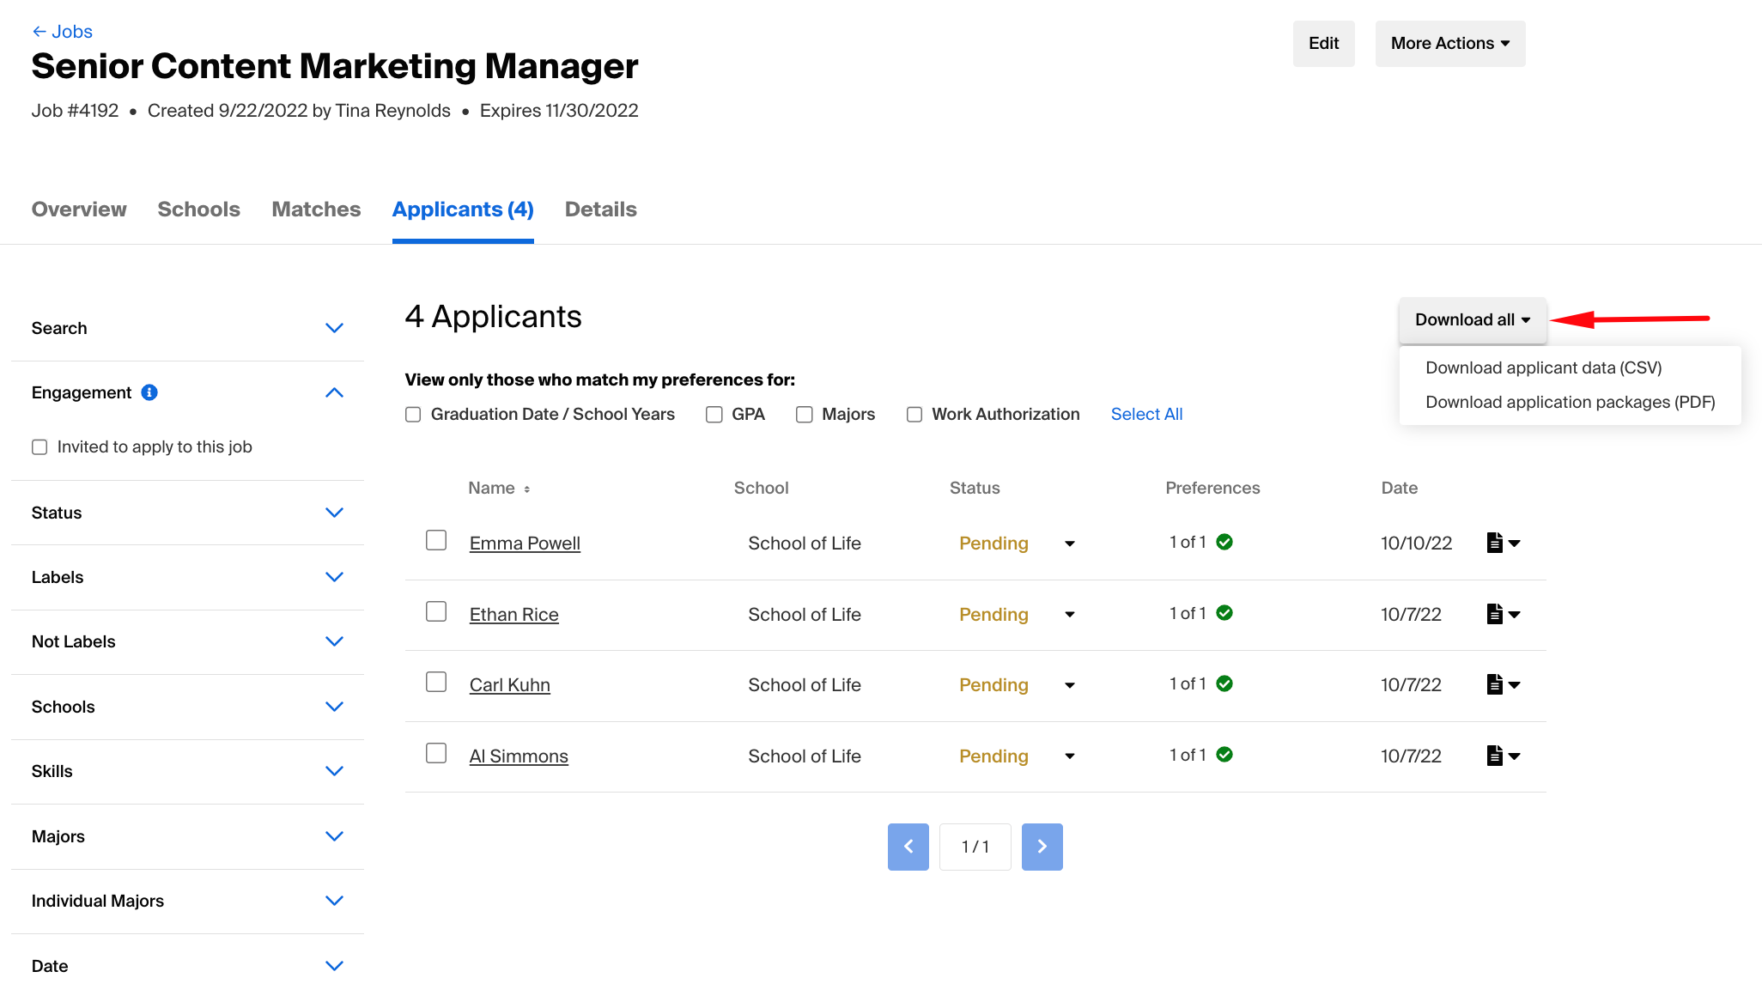Click the next page arrow
Screen dimensions: 1762x996
(1042, 847)
